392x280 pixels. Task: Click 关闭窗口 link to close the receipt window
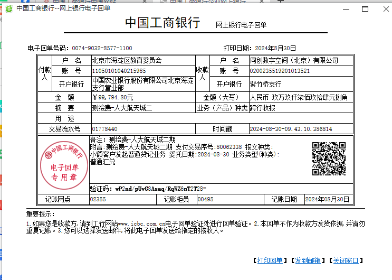346,260
